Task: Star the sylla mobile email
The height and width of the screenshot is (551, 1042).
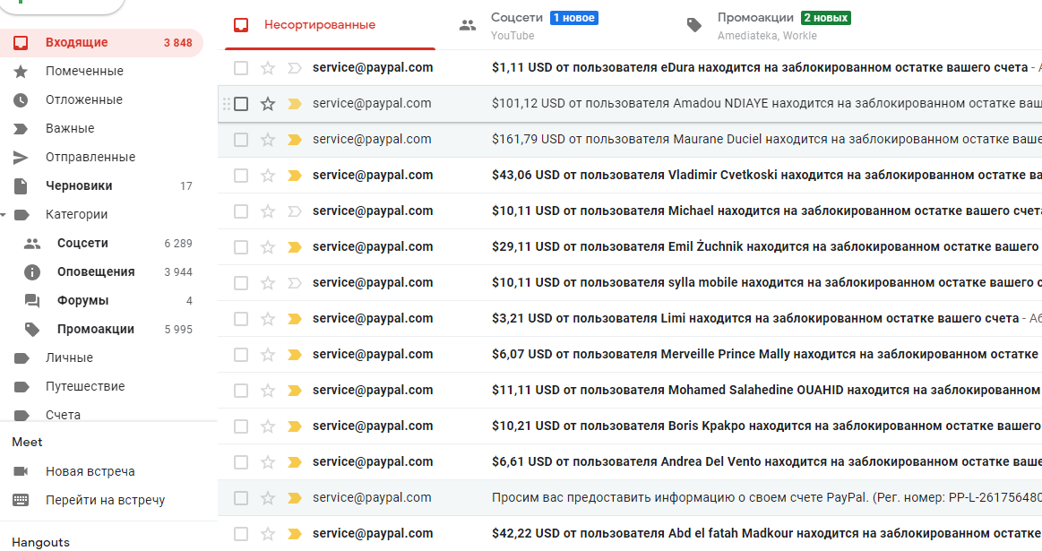Action: (268, 283)
